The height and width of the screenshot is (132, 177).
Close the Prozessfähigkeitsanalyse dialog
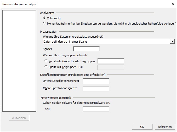pos(173,4)
